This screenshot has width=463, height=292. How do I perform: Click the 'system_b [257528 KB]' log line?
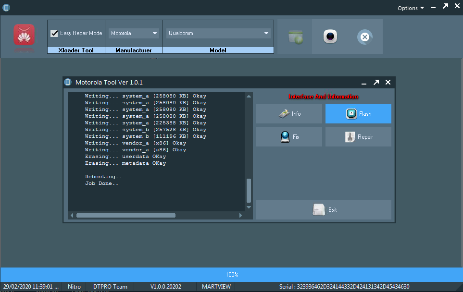point(146,130)
